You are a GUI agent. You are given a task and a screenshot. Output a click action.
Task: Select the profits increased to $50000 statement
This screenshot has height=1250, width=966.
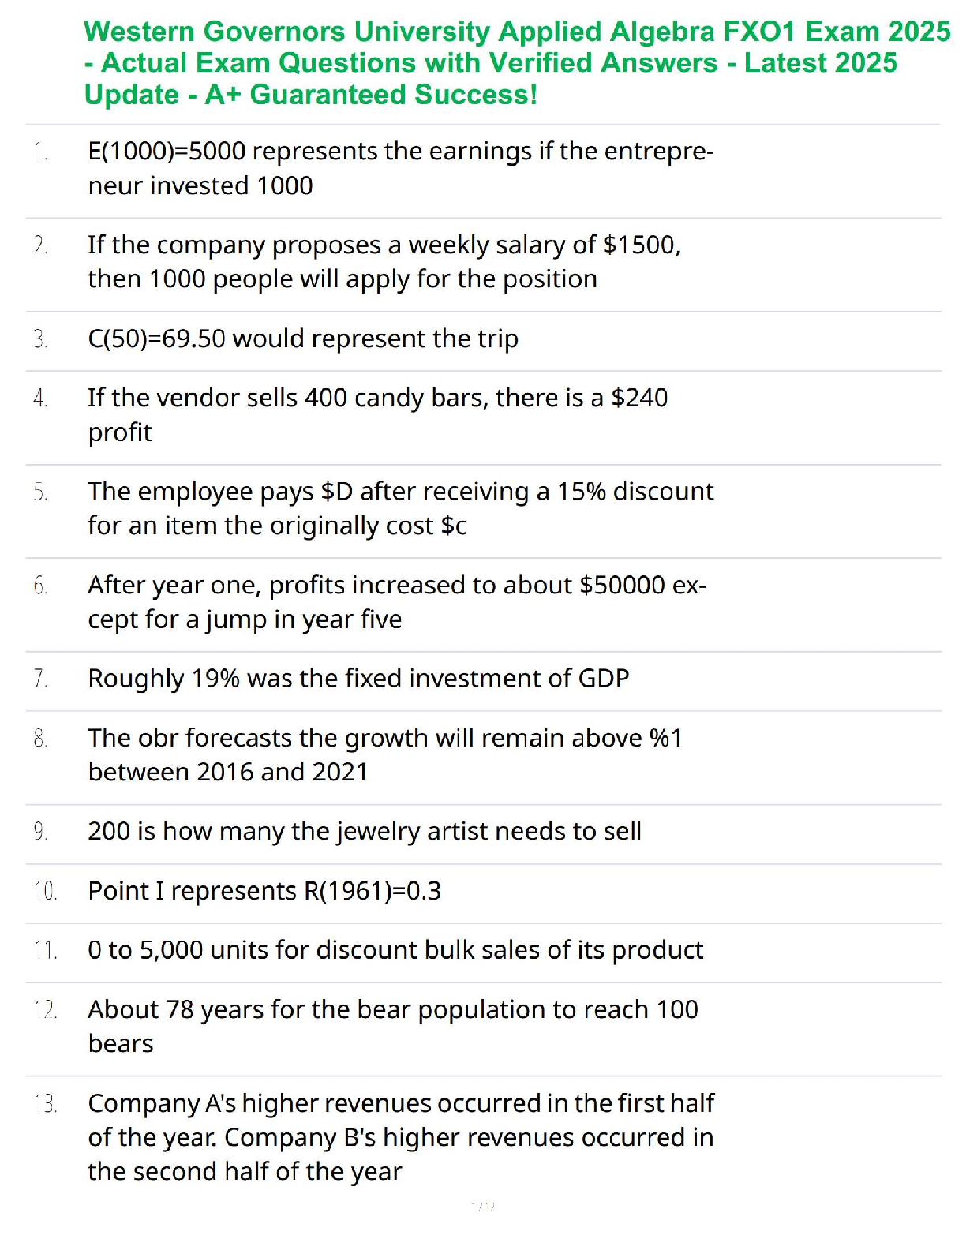point(396,602)
